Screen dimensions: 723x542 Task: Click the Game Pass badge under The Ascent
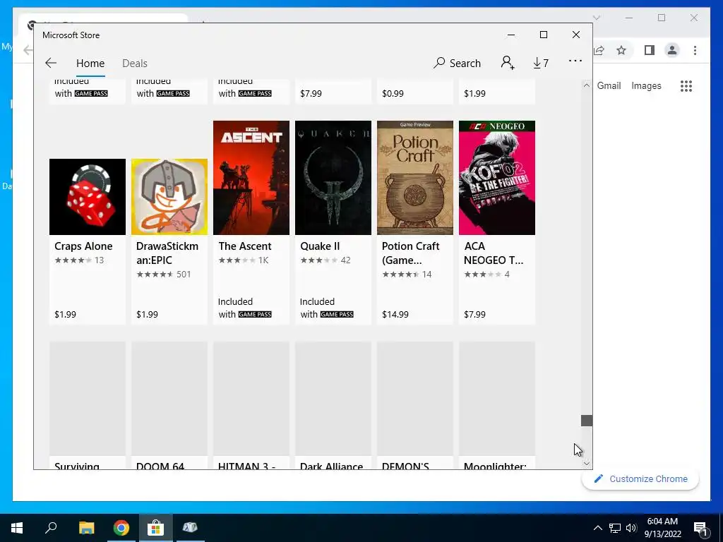(x=255, y=314)
